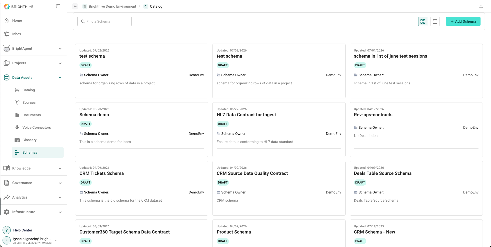Click the Help Center question mark icon

(x=7, y=230)
